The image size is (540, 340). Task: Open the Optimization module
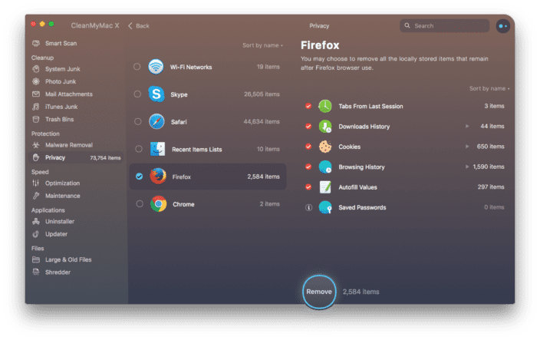62,183
